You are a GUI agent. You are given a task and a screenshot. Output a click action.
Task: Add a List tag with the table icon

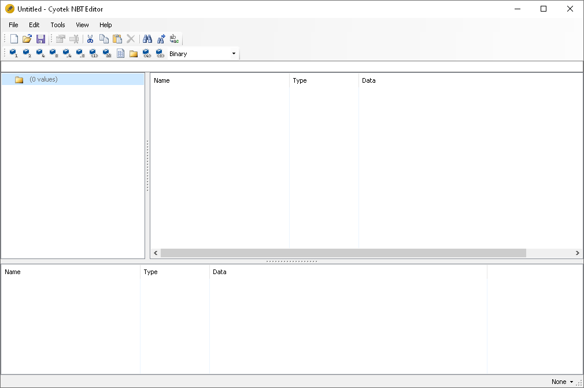(120, 54)
